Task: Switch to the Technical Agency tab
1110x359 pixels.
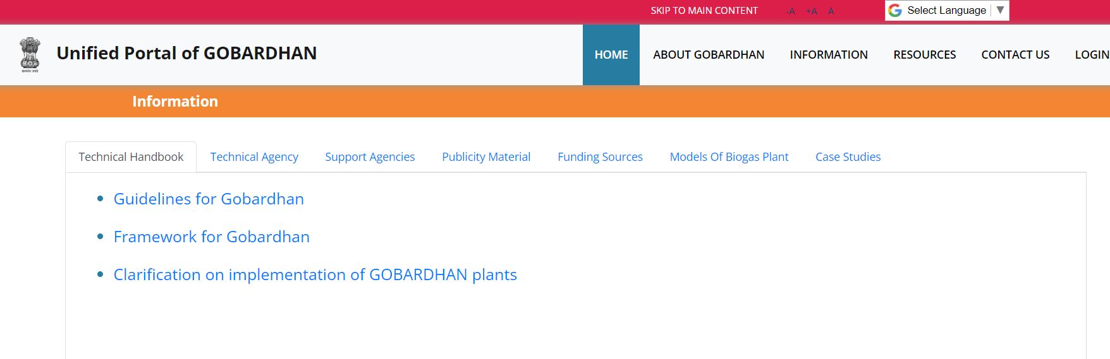Action: coord(254,156)
